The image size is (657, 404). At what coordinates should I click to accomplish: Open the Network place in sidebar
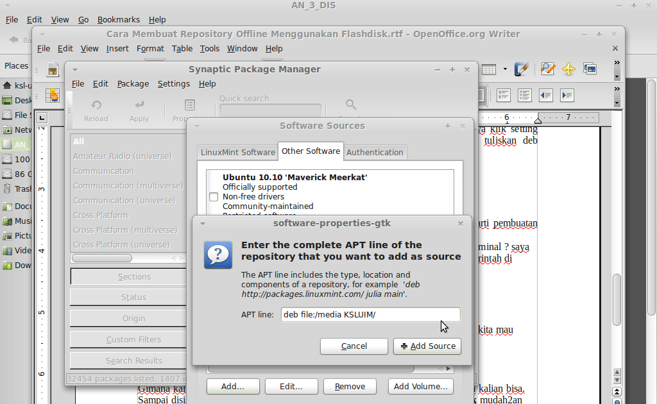(x=17, y=130)
